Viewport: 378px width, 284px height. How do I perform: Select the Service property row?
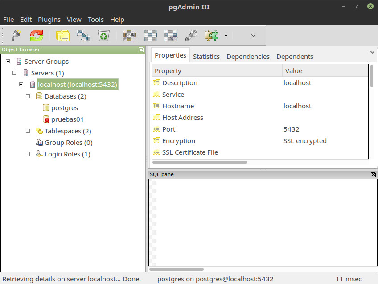tap(260, 94)
